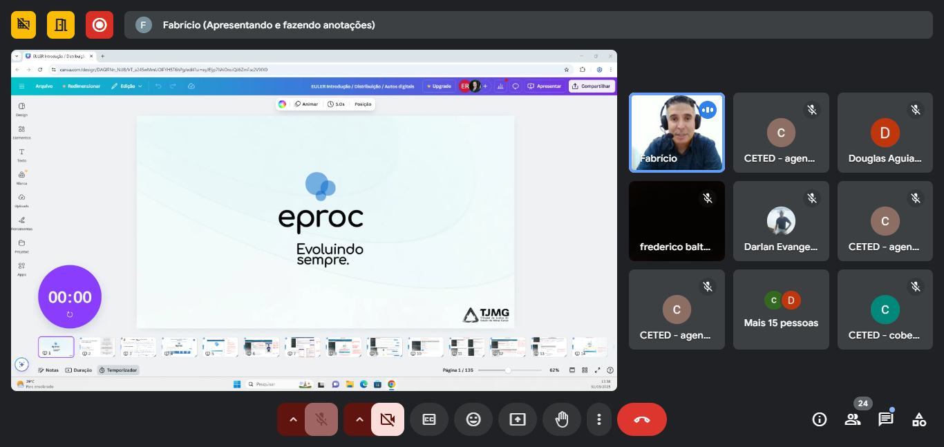Viewport: 944px width, 447px height.
Task: Open the three-dot more options menu
Action: [599, 419]
